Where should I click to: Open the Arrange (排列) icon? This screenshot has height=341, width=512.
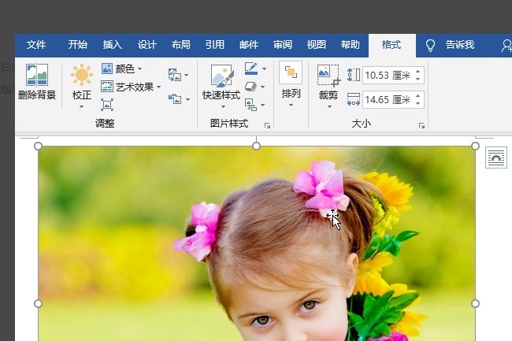(291, 72)
